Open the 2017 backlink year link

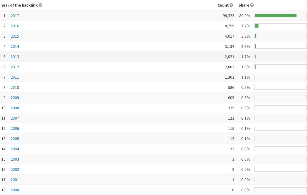(x=15, y=16)
